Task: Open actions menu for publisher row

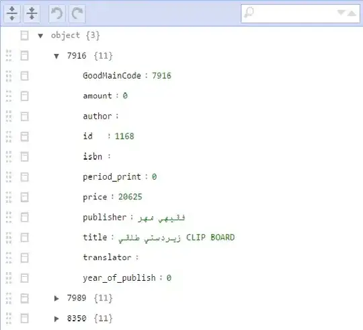Action: (x=25, y=218)
